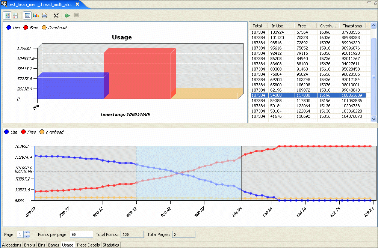Screen dimensions: 378x248
Task: Switch to the Allocations tab
Action: click(x=12, y=245)
